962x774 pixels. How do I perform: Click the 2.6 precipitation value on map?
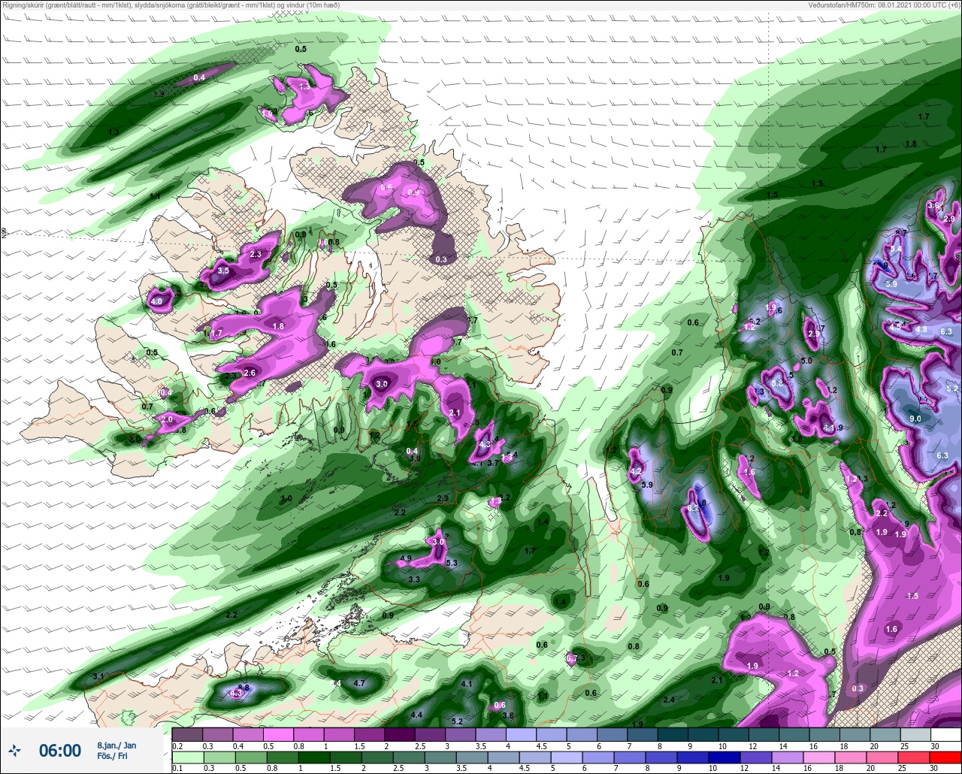250,373
